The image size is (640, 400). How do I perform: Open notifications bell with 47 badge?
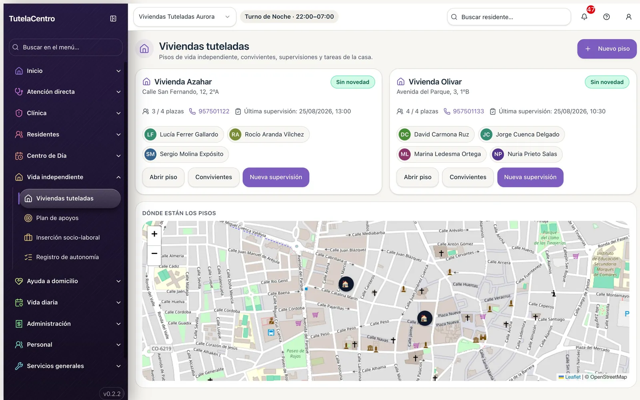point(584,17)
